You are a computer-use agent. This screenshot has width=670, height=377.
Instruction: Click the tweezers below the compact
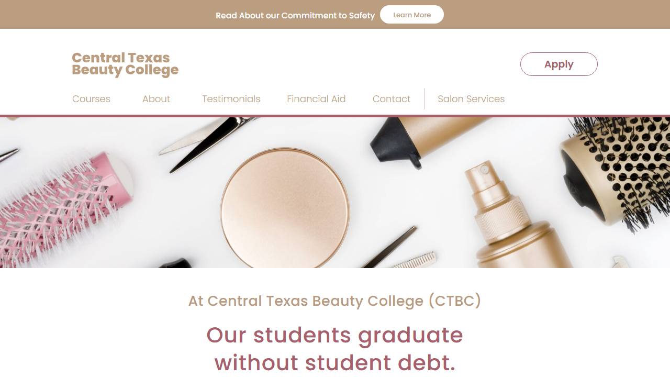pos(389,247)
